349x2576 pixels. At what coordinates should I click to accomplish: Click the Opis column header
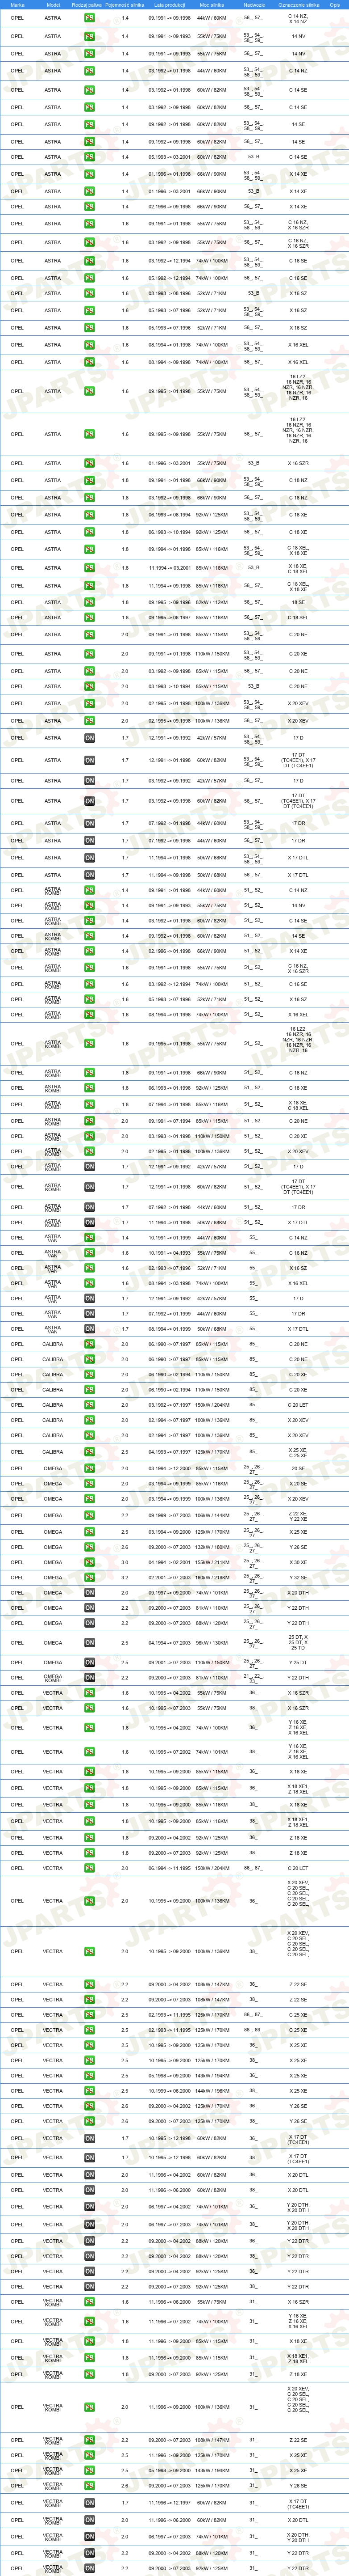335,5
